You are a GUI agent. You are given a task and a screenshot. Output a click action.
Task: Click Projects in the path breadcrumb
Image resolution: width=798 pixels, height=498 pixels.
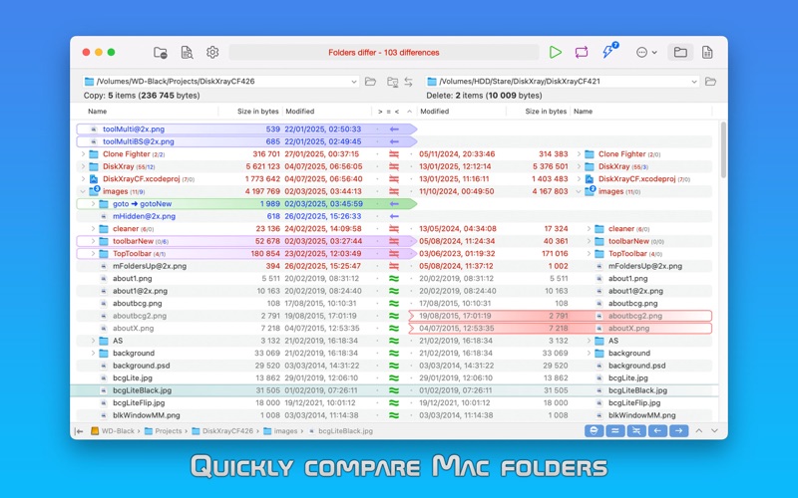pyautogui.click(x=163, y=431)
